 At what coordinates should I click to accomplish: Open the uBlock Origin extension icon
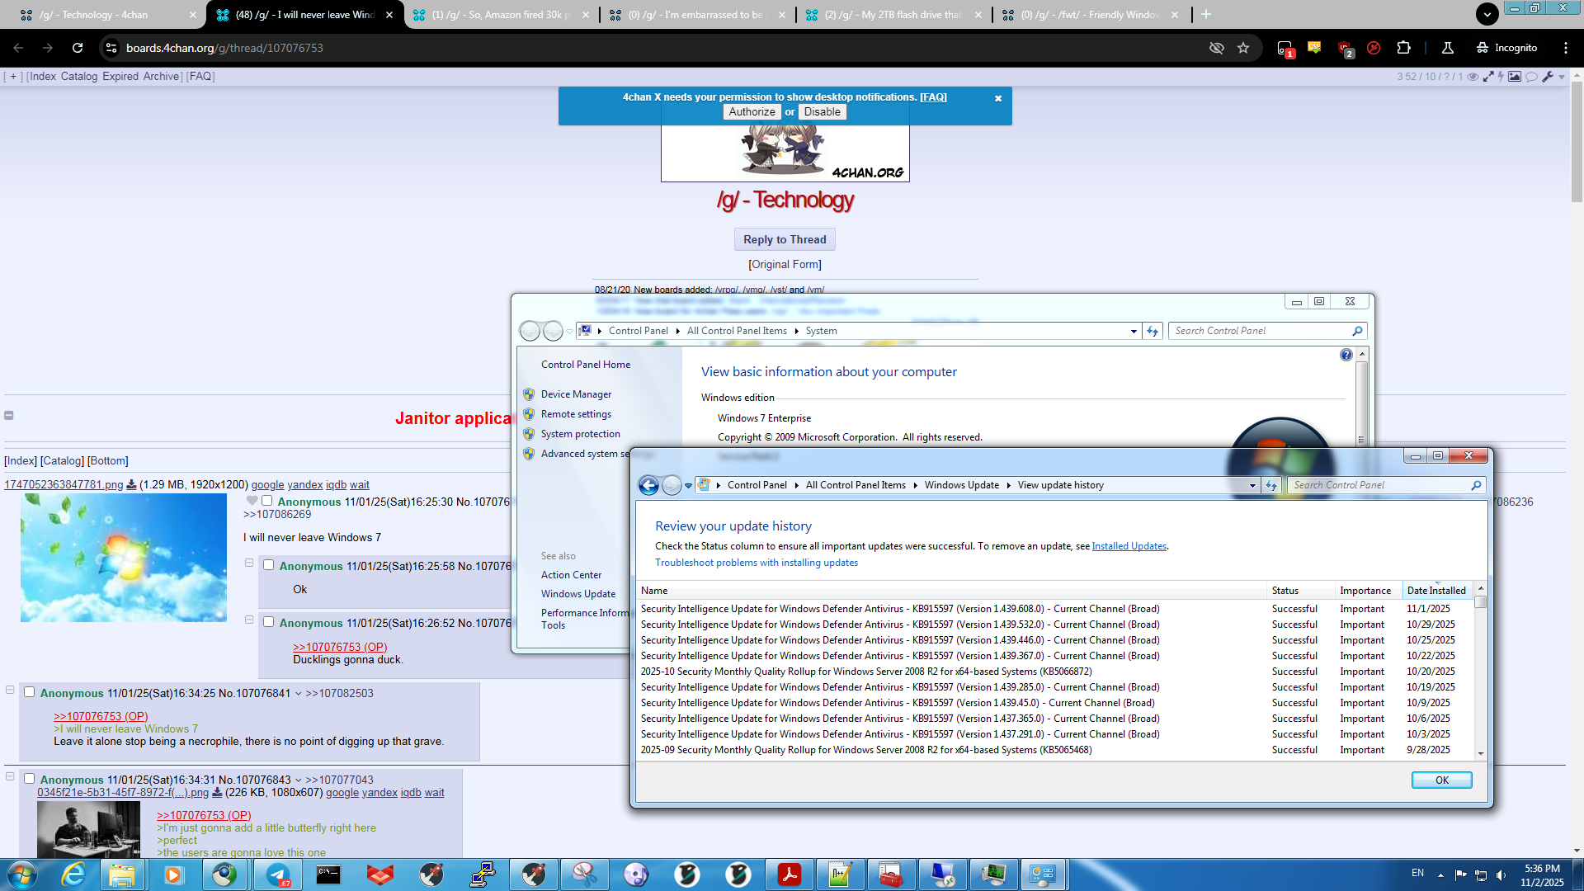[x=1343, y=48]
